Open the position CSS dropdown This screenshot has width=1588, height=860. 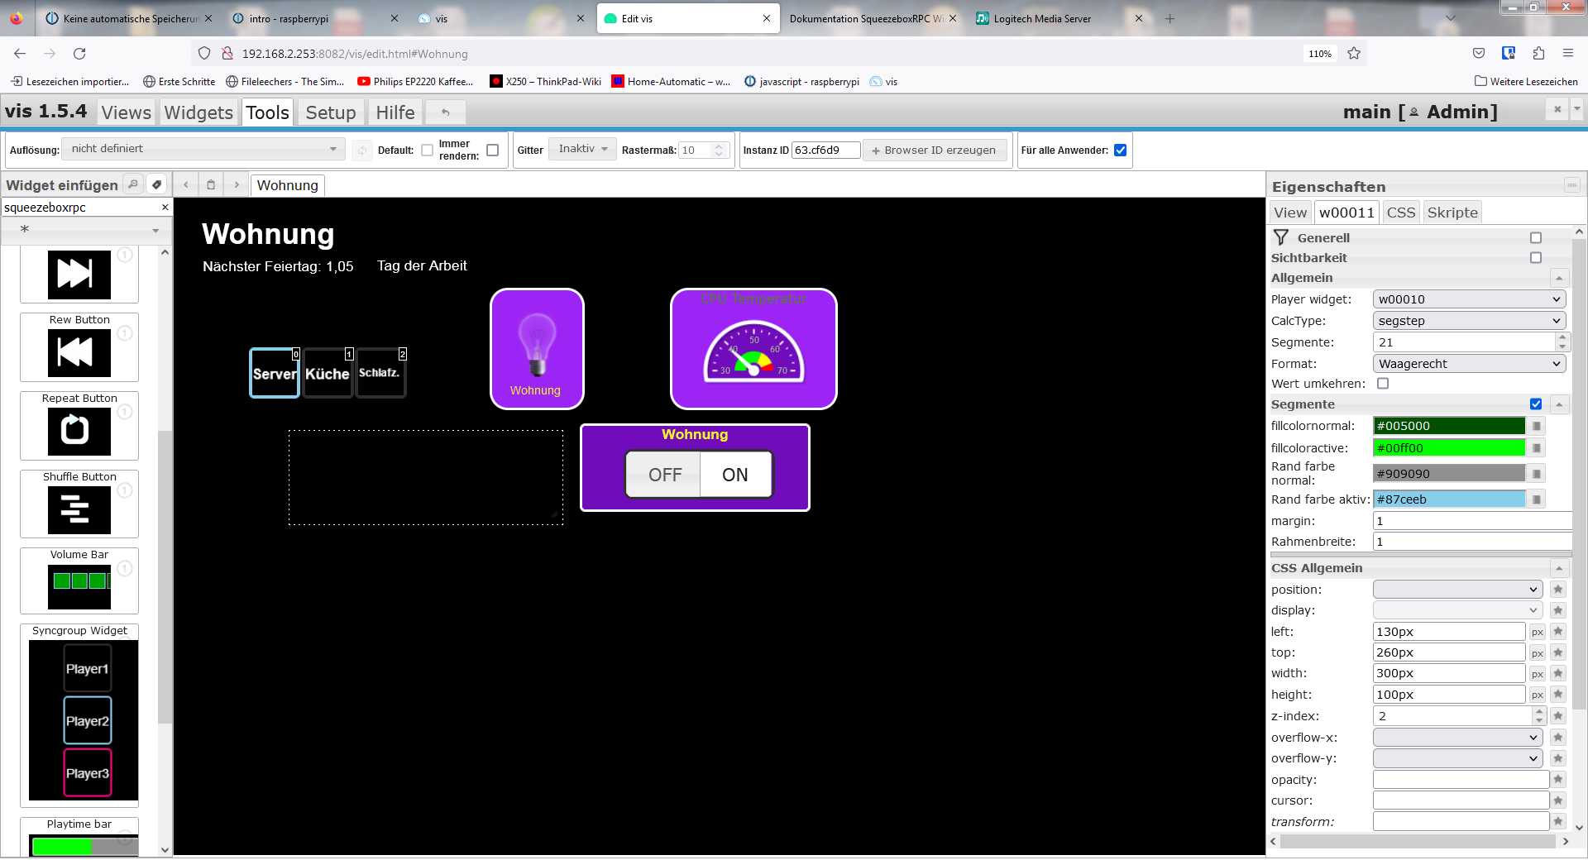point(1457,590)
